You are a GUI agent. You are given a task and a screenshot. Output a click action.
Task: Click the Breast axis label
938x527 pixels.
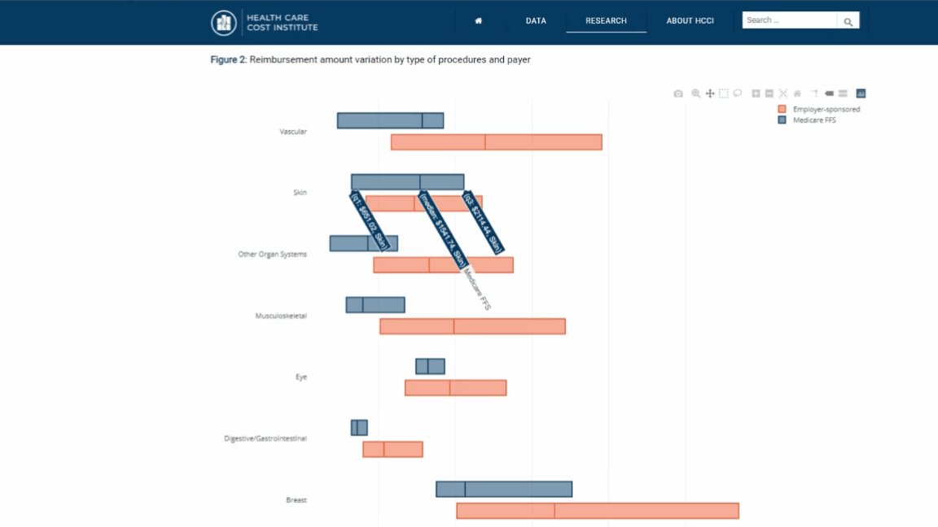296,500
